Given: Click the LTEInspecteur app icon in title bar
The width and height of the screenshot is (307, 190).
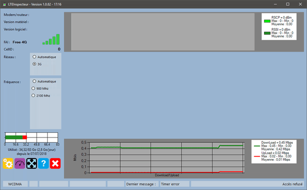Looking at the screenshot, I should [4, 4].
